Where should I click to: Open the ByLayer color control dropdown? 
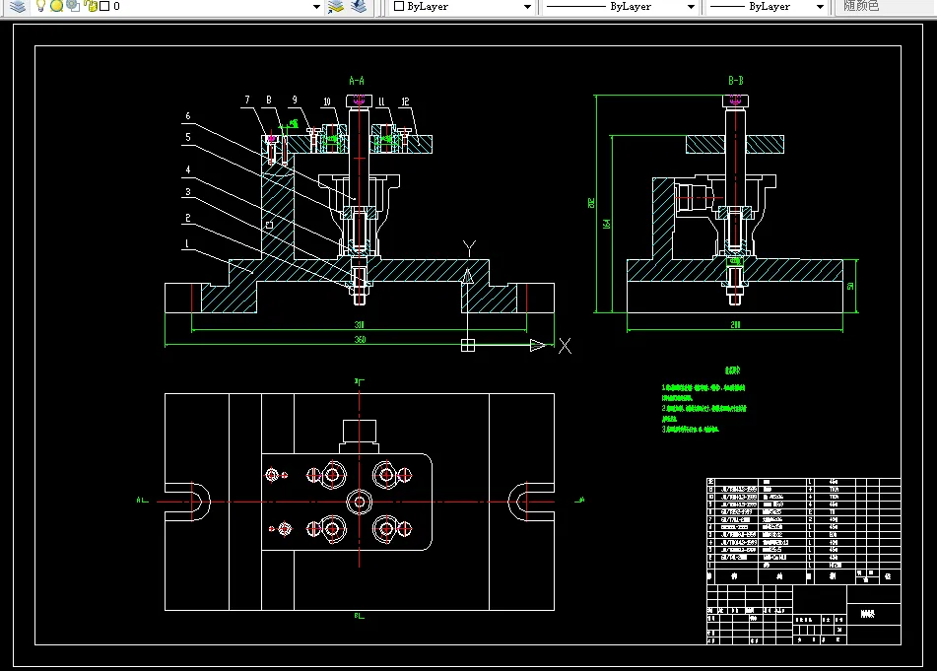click(527, 7)
